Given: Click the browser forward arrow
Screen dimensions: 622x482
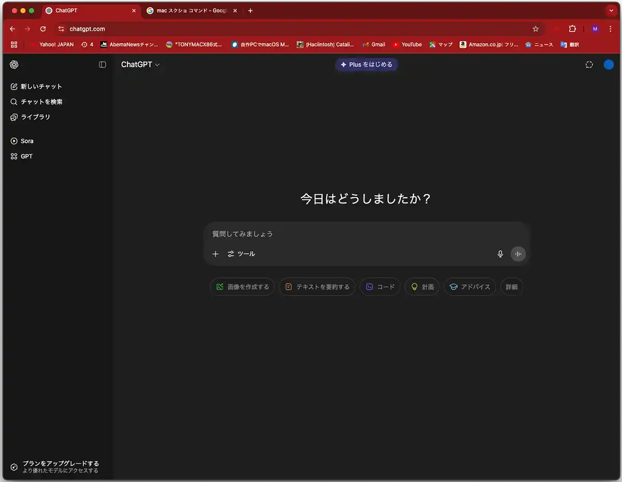Looking at the screenshot, I should click(x=27, y=29).
